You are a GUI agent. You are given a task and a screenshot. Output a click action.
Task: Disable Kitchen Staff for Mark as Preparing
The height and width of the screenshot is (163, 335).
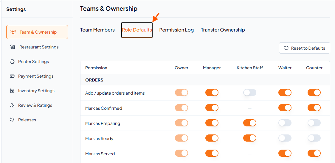tap(249, 123)
